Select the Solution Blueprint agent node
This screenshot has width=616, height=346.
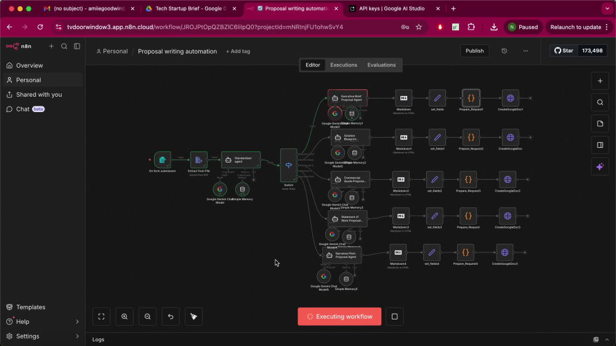click(x=351, y=137)
